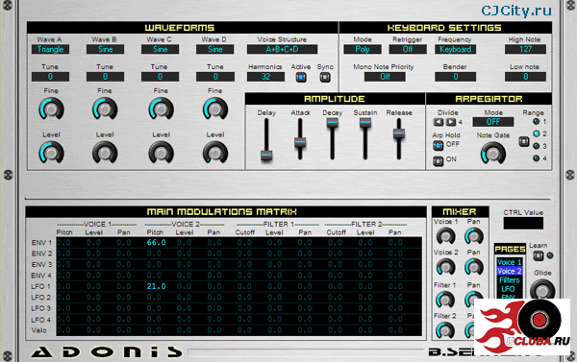Select Filters page

pyautogui.click(x=510, y=280)
